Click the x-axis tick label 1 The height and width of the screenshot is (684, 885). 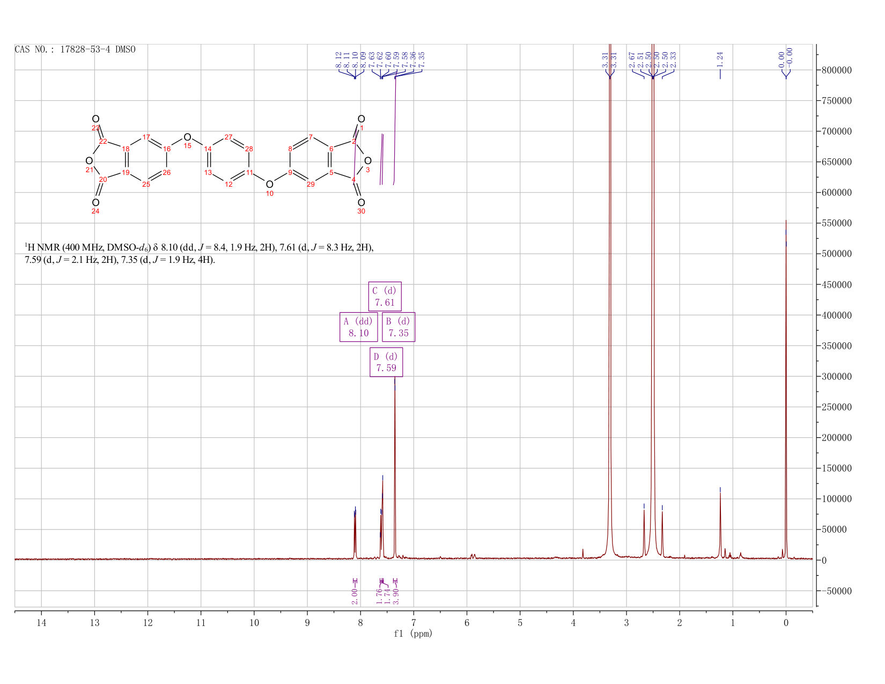(733, 622)
